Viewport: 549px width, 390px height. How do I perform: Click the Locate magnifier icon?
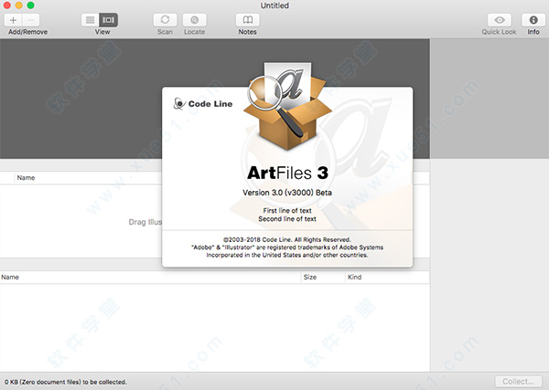click(x=194, y=20)
